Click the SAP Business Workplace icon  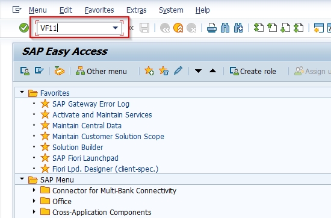60,71
